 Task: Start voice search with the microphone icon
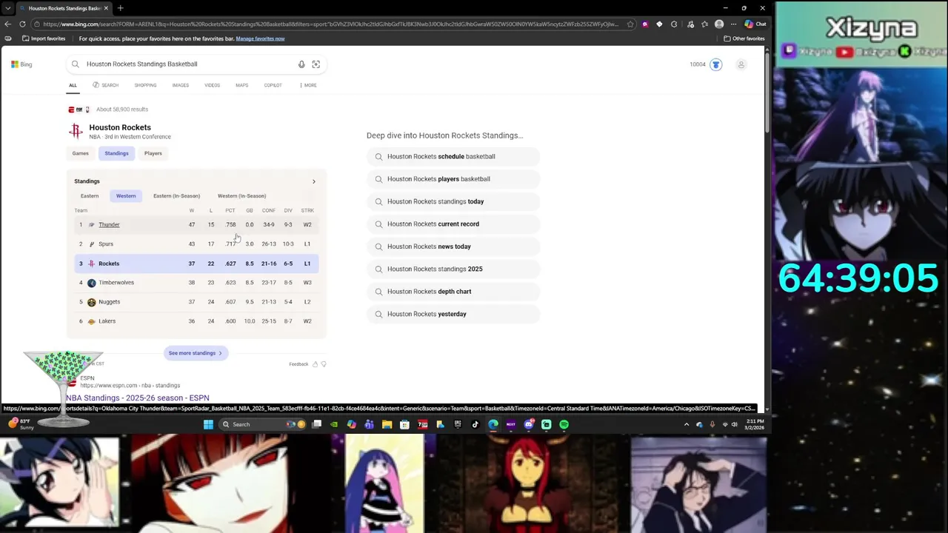click(x=301, y=64)
